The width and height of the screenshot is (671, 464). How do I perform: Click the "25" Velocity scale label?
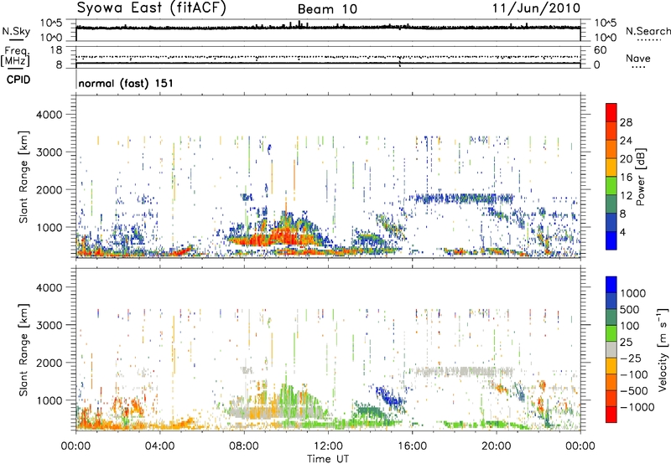click(x=627, y=342)
